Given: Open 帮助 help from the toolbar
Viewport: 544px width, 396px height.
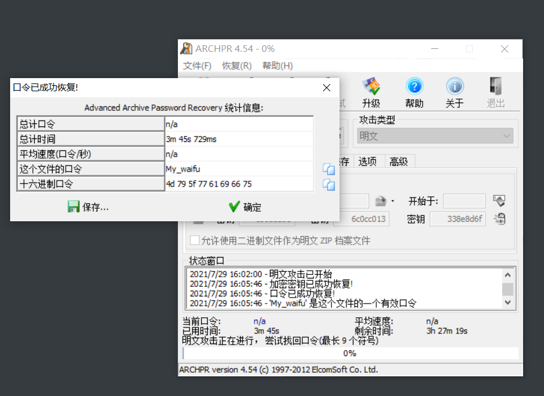Looking at the screenshot, I should [x=414, y=92].
